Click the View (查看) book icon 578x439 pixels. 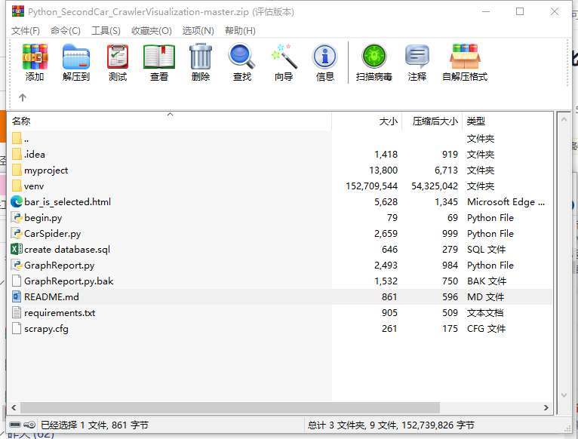[159, 57]
